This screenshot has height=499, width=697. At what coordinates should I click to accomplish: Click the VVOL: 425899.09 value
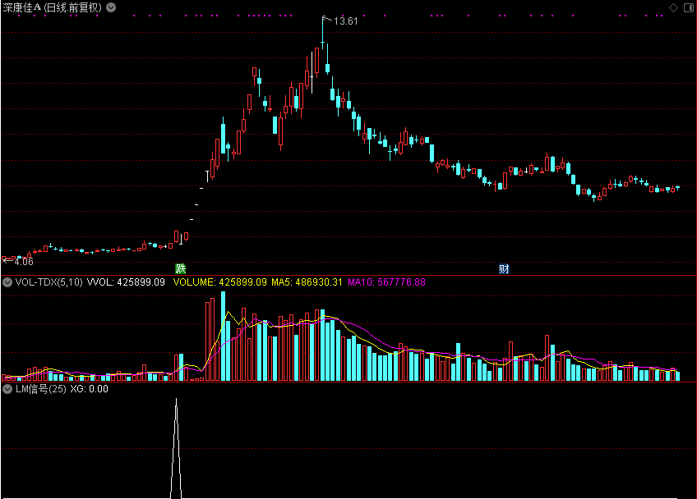(126, 282)
